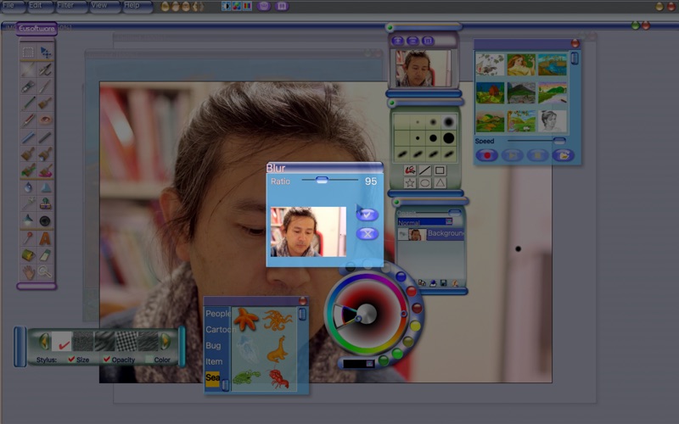The width and height of the screenshot is (679, 424).
Task: Pick the hand pan tool
Action: tap(29, 272)
